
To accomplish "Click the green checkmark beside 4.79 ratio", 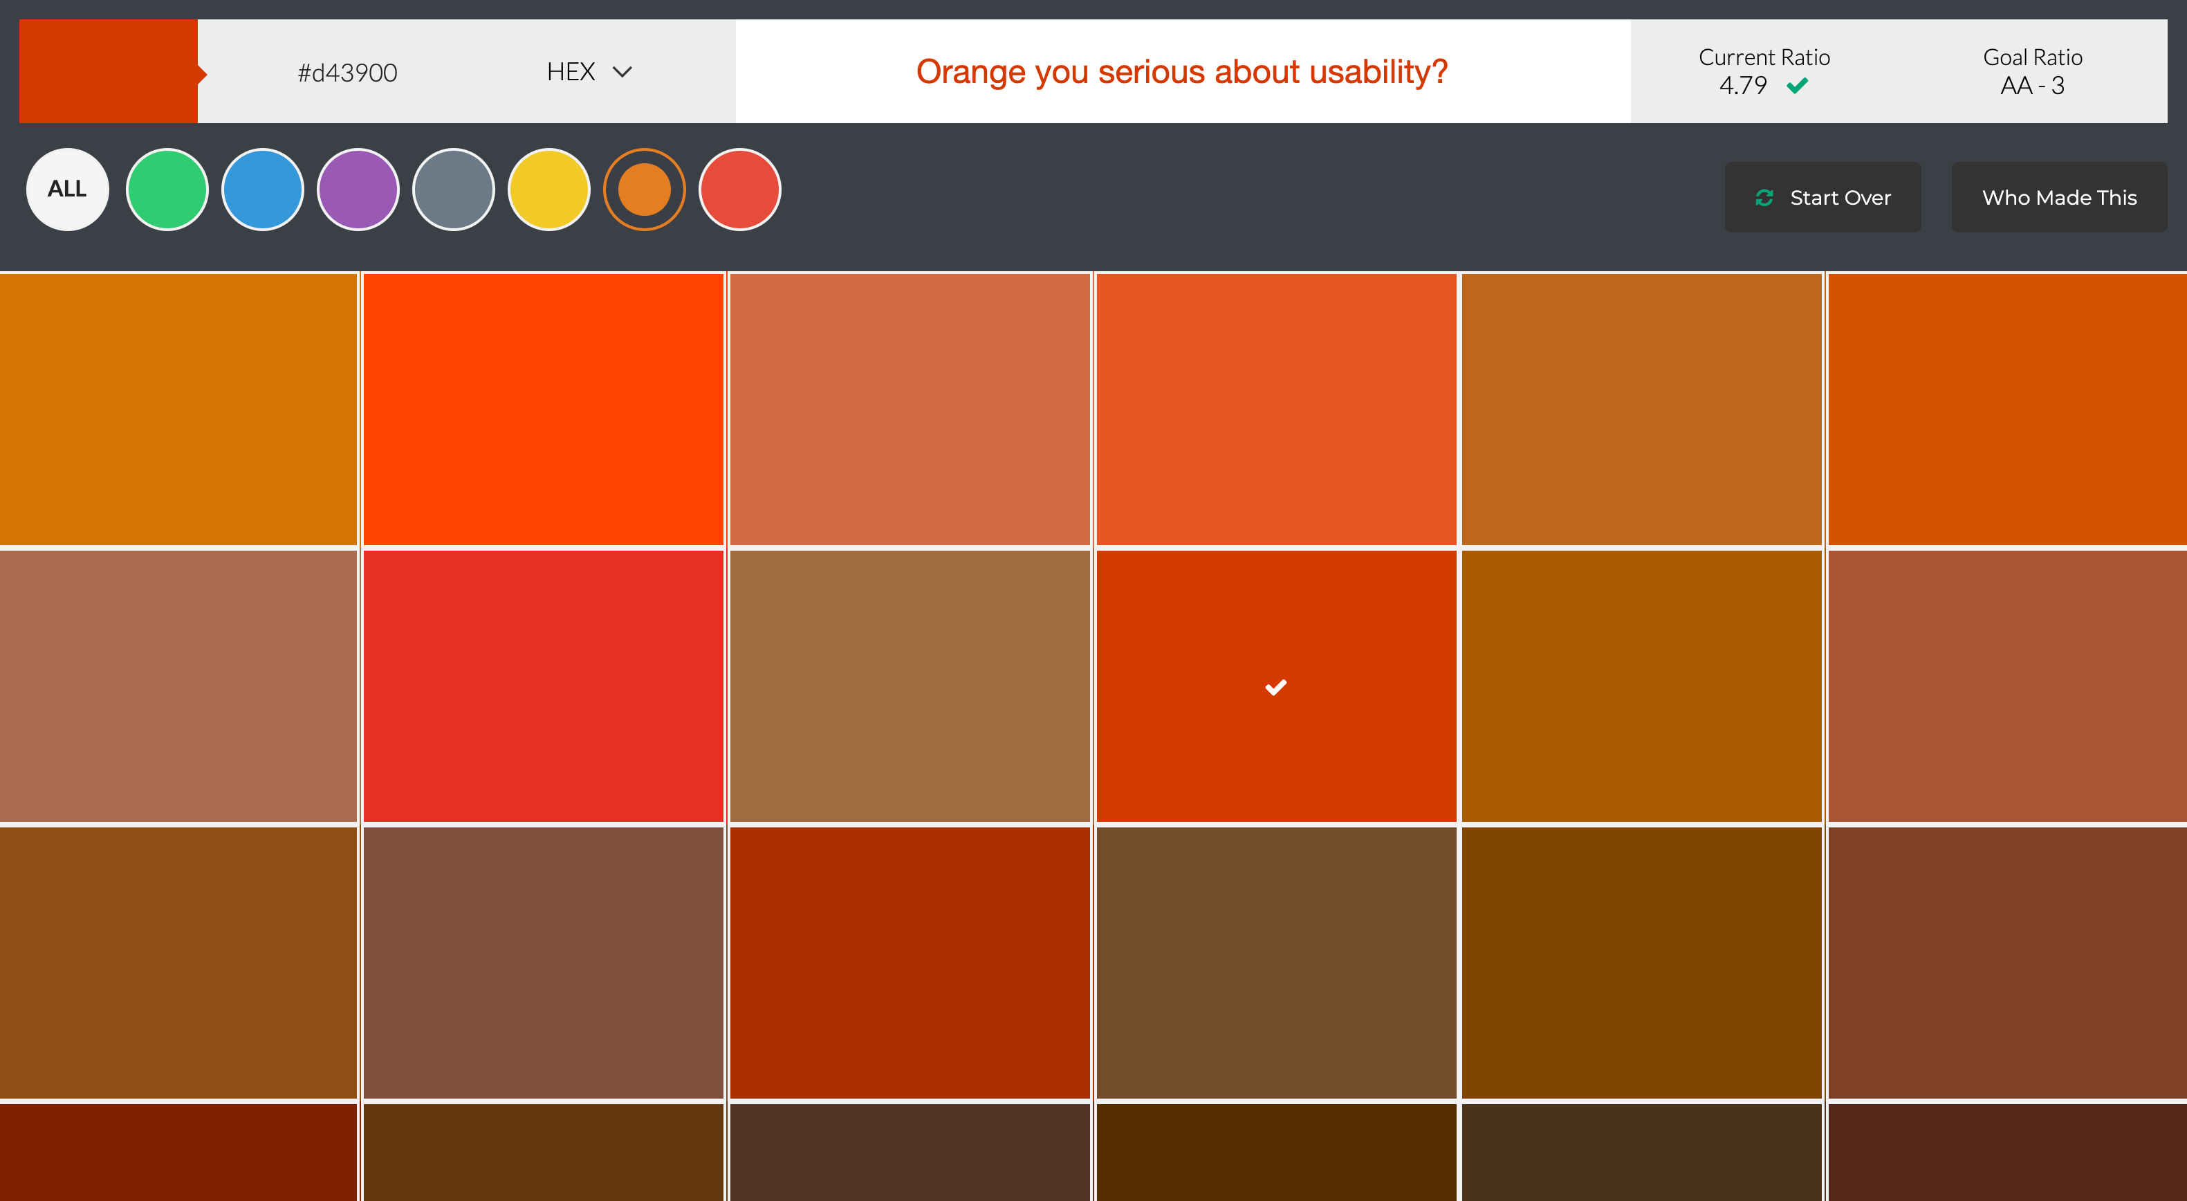I will [x=1798, y=86].
